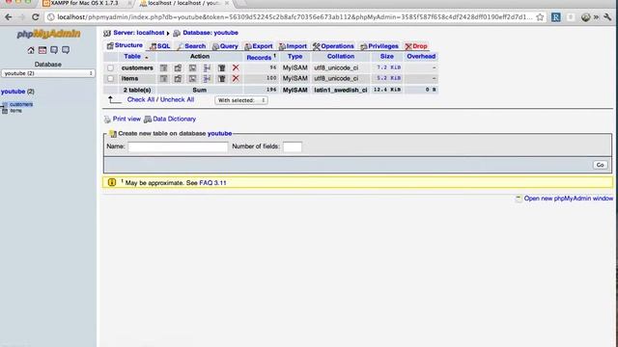Click insert icon for items table

coord(207,78)
